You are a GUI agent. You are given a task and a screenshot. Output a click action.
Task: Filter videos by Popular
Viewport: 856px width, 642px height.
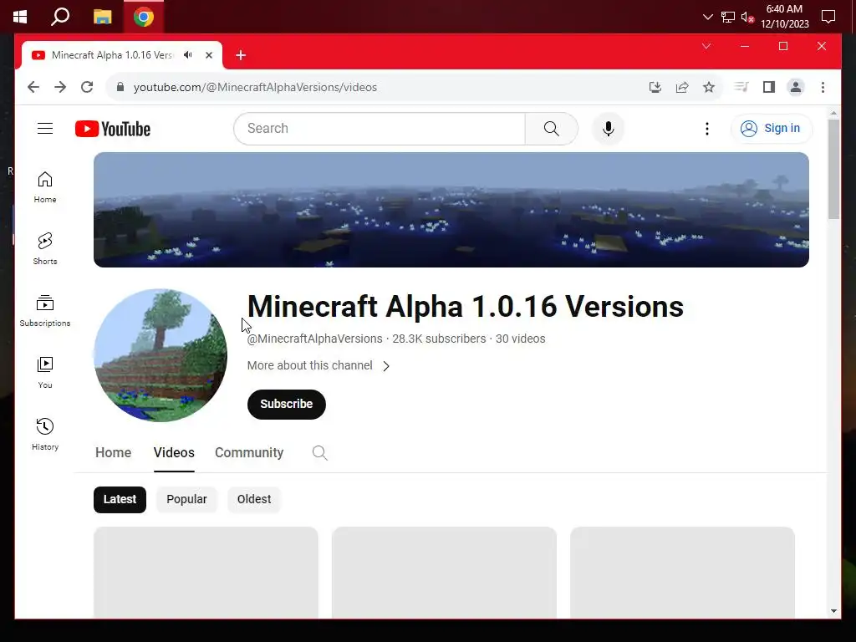coord(186,500)
